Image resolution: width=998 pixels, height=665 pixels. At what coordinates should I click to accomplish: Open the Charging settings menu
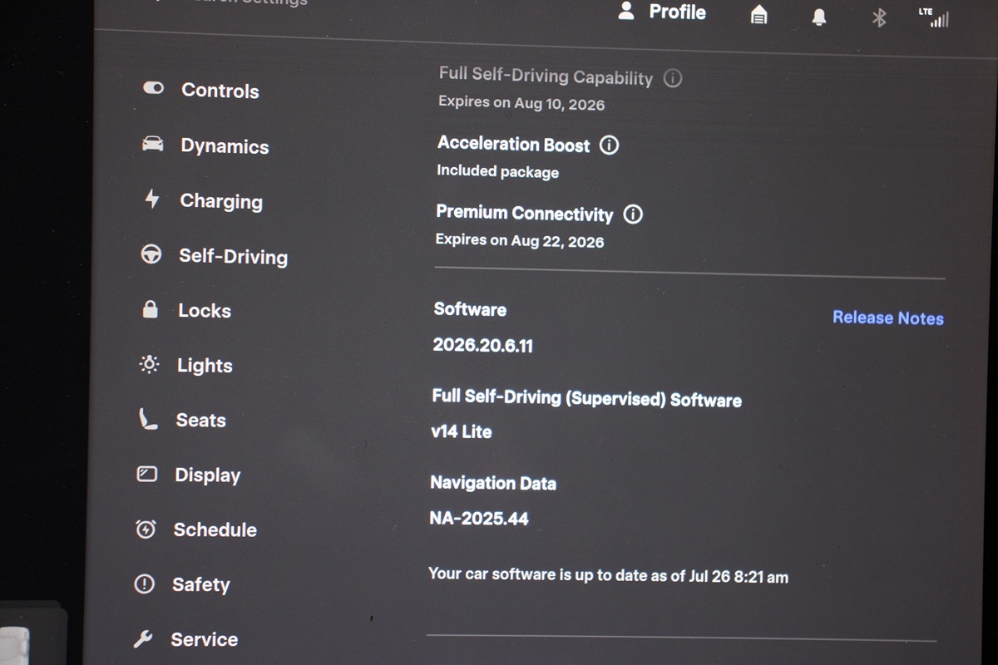click(x=202, y=200)
